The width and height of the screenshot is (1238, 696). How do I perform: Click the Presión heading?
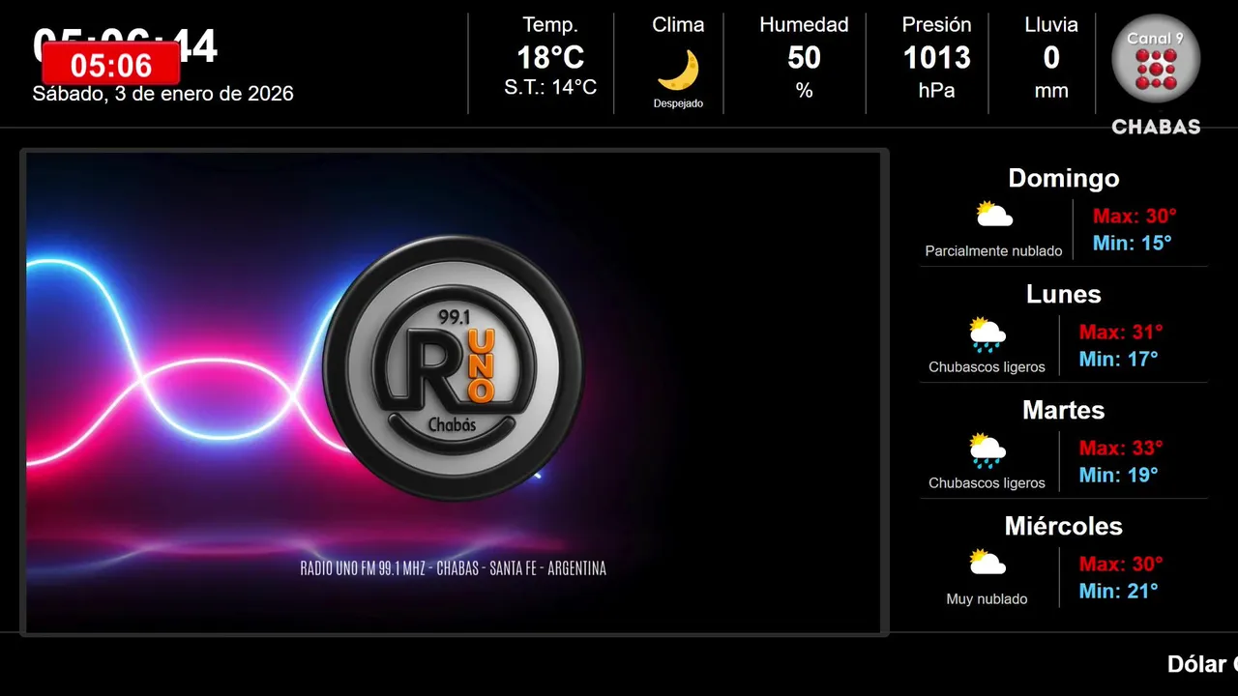pyautogui.click(x=936, y=25)
